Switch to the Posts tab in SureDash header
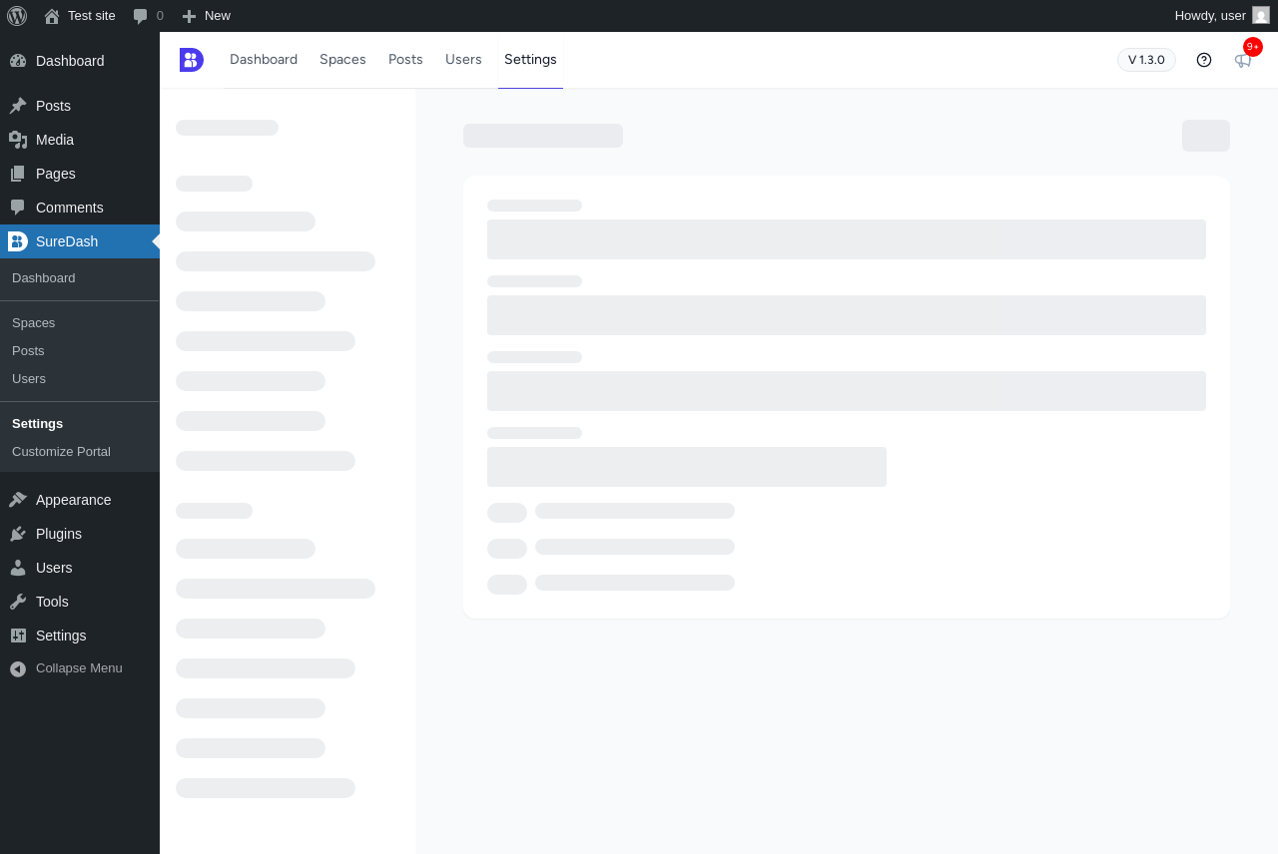This screenshot has height=854, width=1278. (405, 60)
